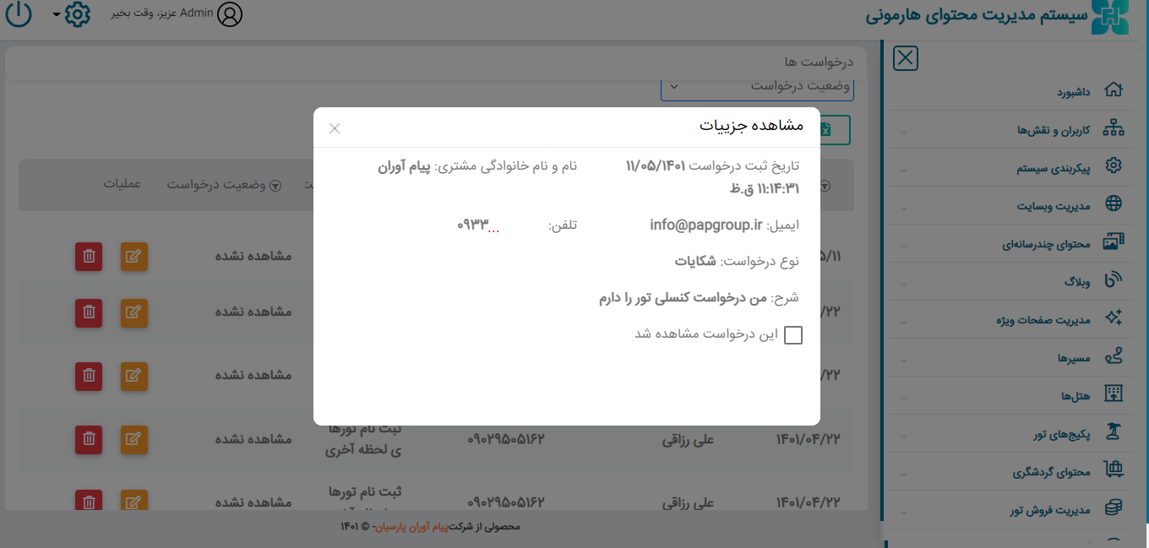1149x548 pixels.
Task: Collapse the sidebar with X icon
Action: [x=905, y=58]
